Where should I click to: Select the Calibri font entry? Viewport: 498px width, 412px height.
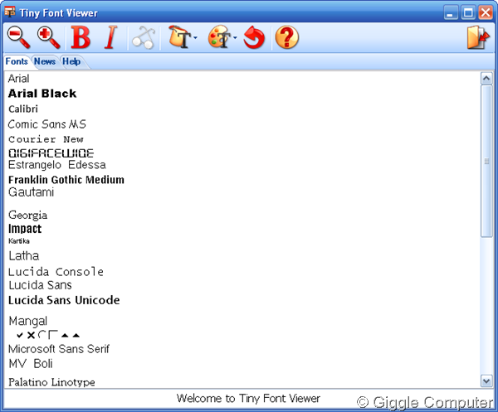click(x=23, y=109)
